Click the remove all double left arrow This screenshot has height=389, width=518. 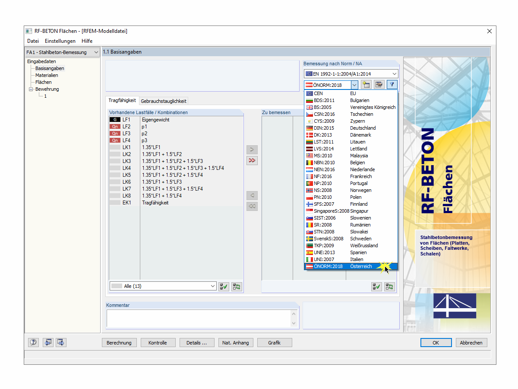tap(252, 206)
